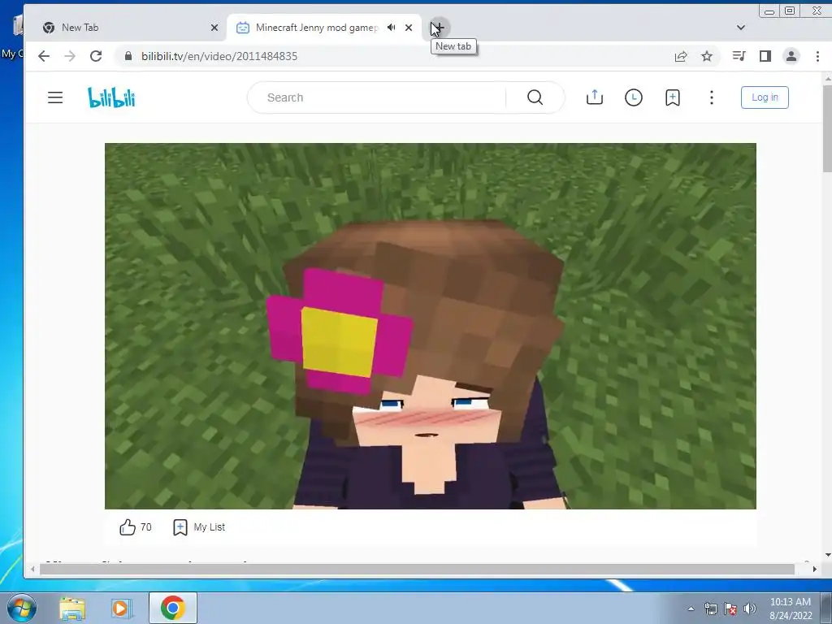The height and width of the screenshot is (624, 832).
Task: Focus the bilibili Search field
Action: [x=377, y=97]
